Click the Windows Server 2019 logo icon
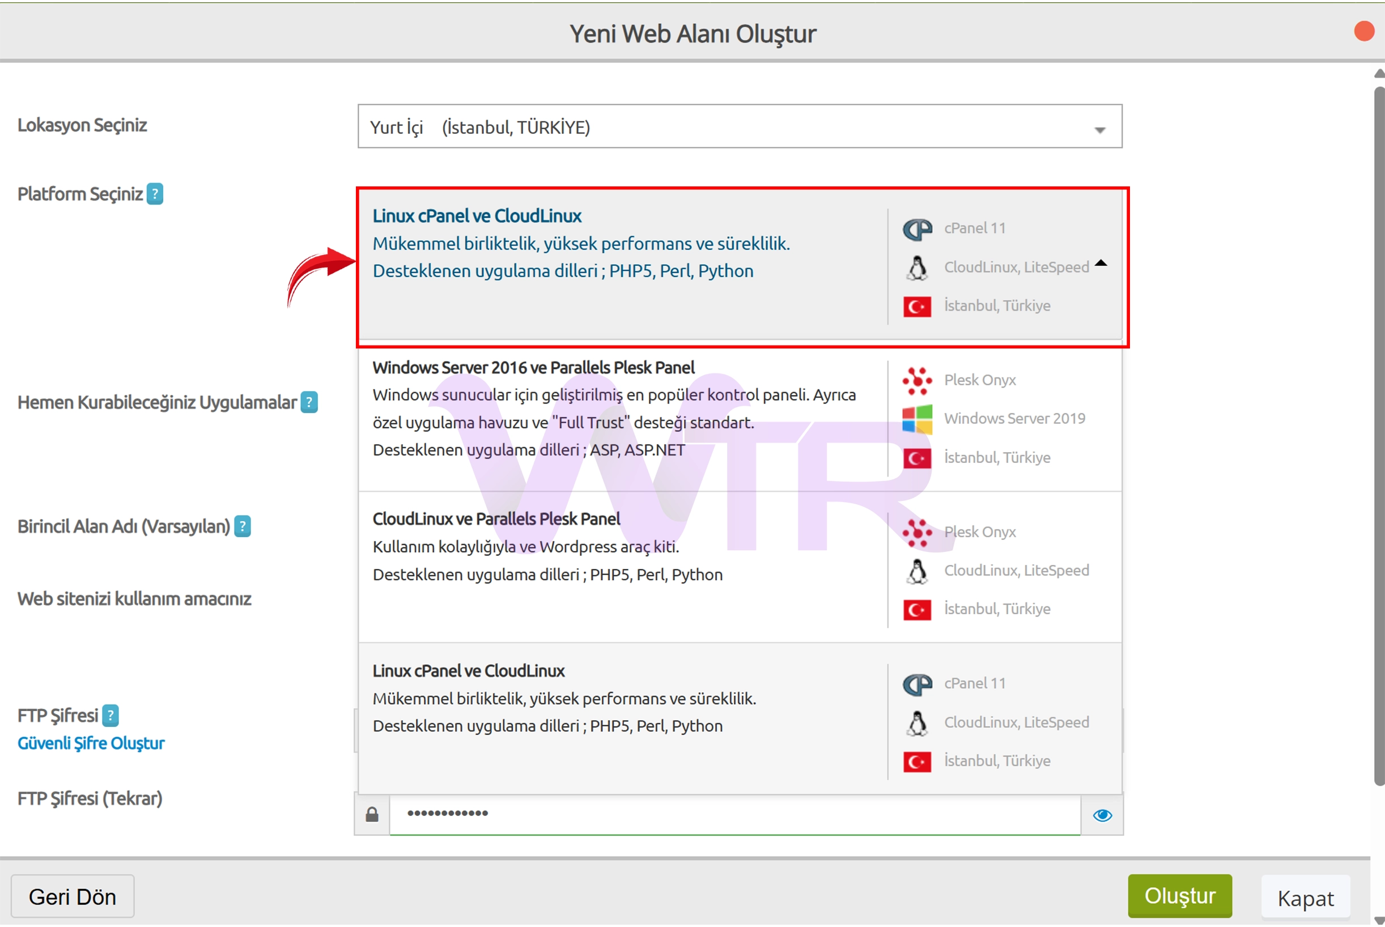The width and height of the screenshot is (1385, 927). (917, 419)
